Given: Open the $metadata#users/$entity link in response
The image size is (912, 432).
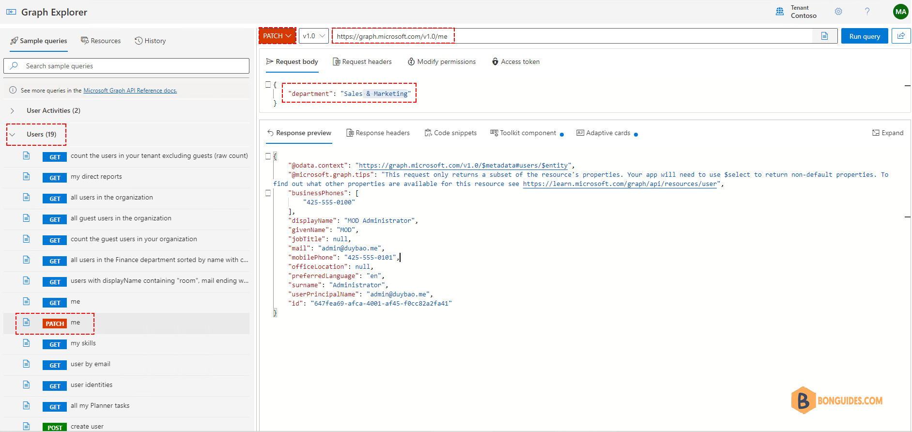Looking at the screenshot, I should click(x=463, y=166).
